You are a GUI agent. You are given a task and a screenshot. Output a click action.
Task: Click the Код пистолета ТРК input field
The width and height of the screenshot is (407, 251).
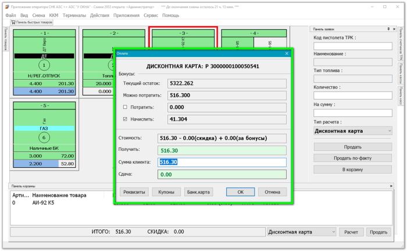(353, 46)
